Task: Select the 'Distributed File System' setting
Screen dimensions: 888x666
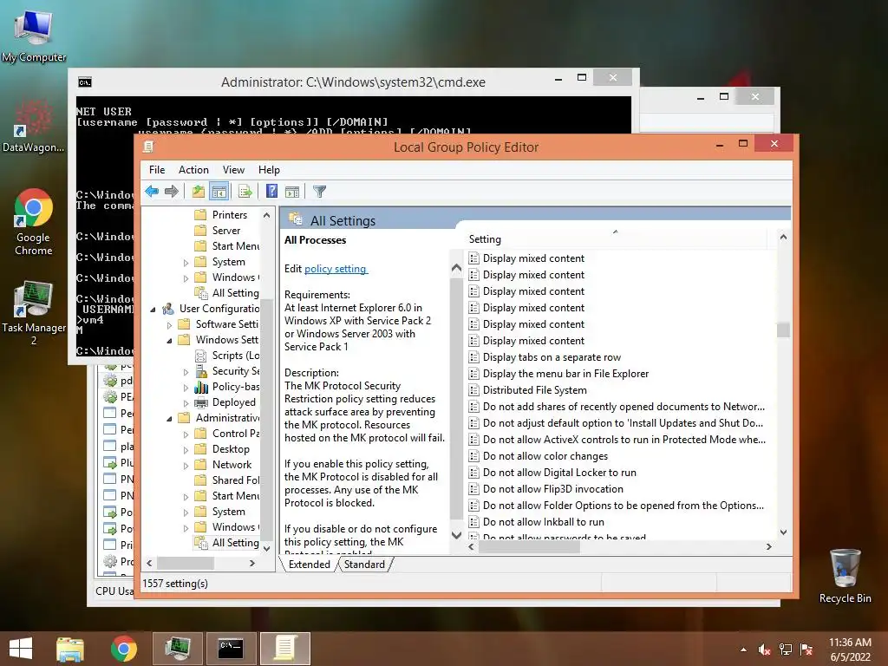Action: pos(534,390)
